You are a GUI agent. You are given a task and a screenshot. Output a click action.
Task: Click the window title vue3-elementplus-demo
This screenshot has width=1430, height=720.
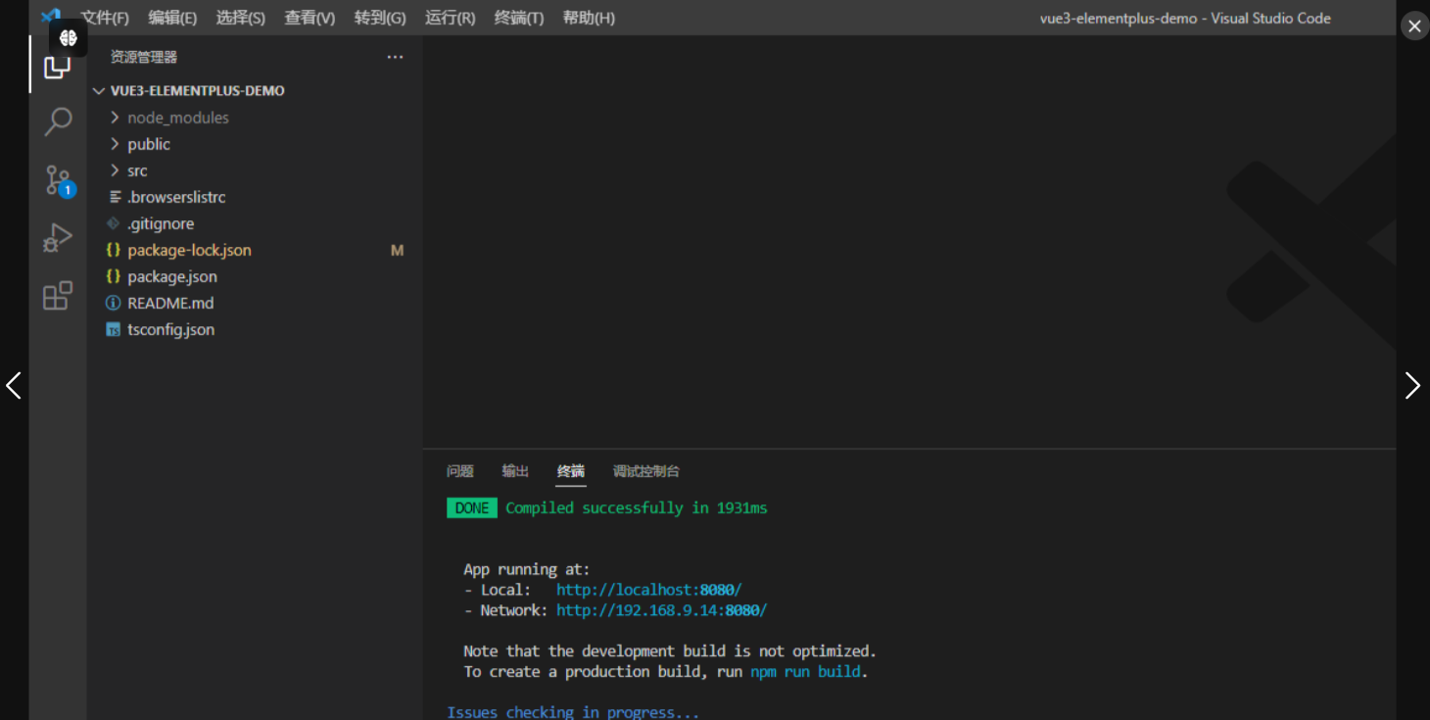pos(1185,18)
